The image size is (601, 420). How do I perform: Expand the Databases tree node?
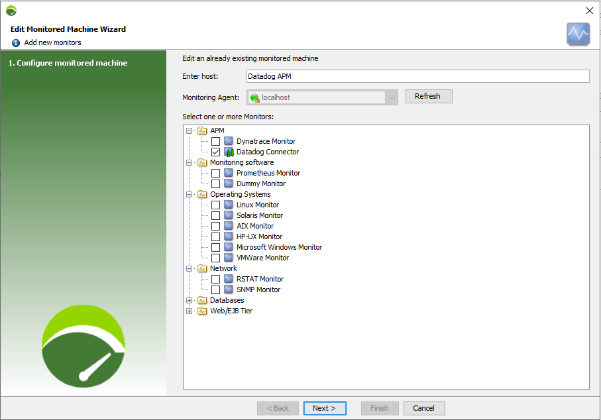[x=190, y=300]
